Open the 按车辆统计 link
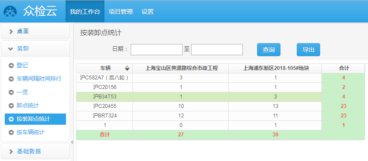The width and height of the screenshot is (368, 161). [31, 133]
